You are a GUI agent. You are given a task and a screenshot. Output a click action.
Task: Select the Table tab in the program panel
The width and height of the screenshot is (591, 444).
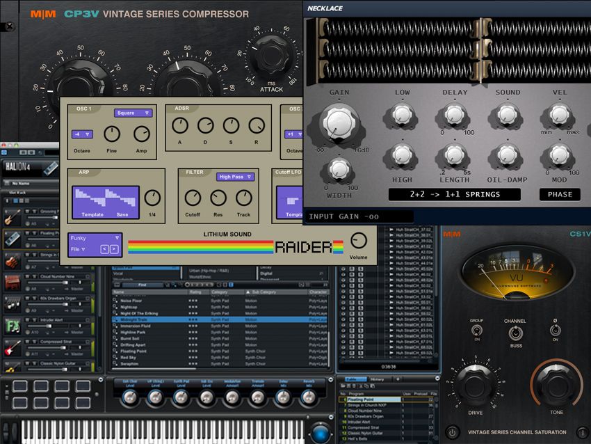coord(356,379)
